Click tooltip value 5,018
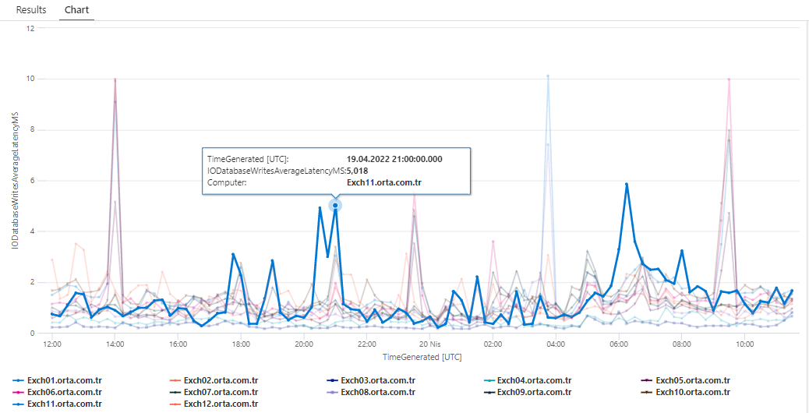 pos(358,171)
